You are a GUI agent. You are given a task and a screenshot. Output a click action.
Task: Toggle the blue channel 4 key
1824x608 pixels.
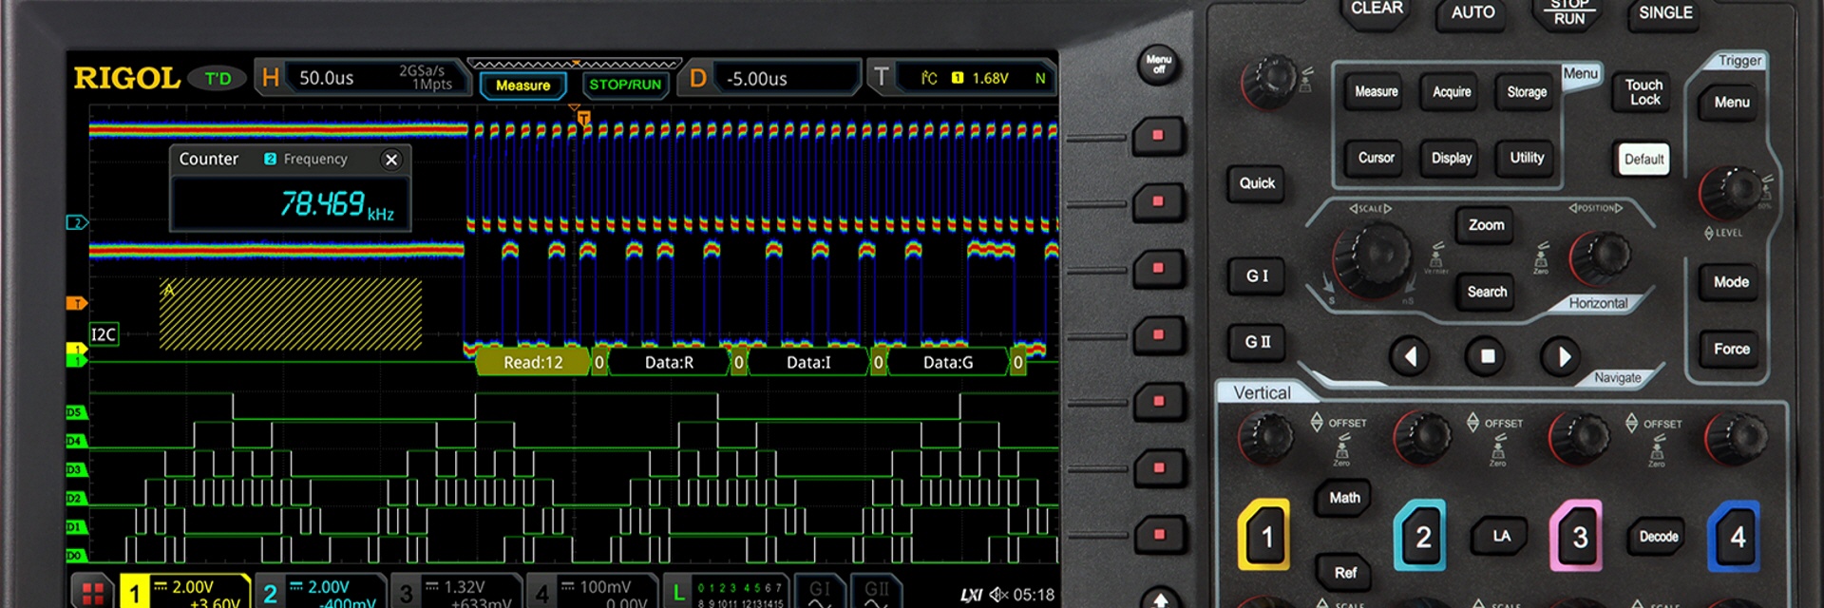1736,536
